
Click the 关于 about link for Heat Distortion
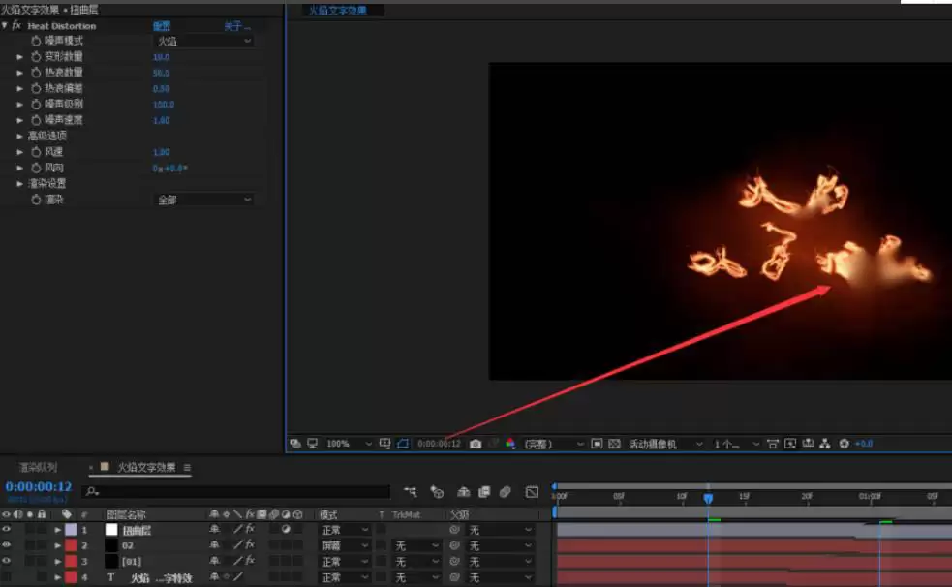pos(236,26)
